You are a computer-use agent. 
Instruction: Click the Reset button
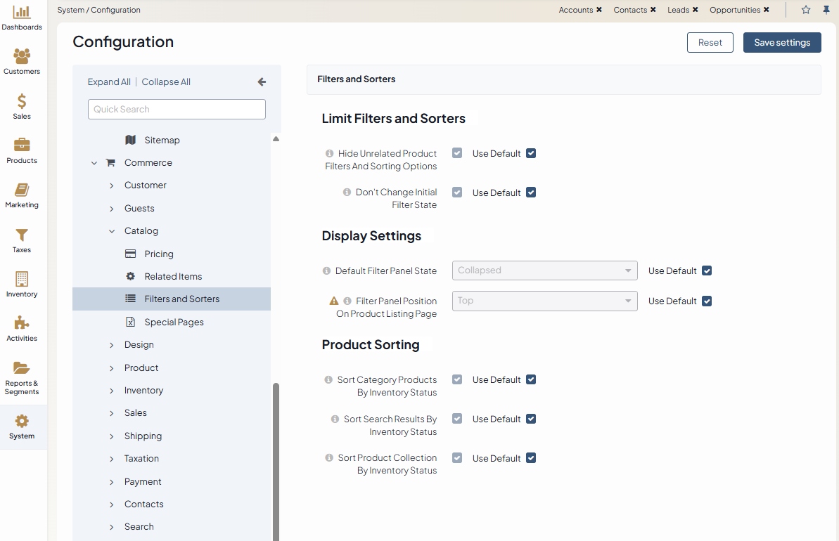point(710,43)
